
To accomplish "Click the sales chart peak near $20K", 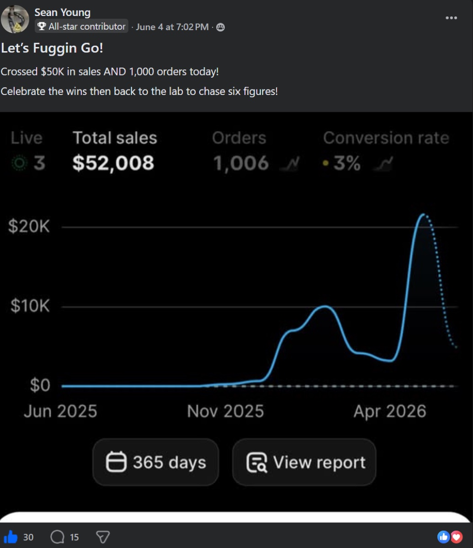I will pos(424,214).
